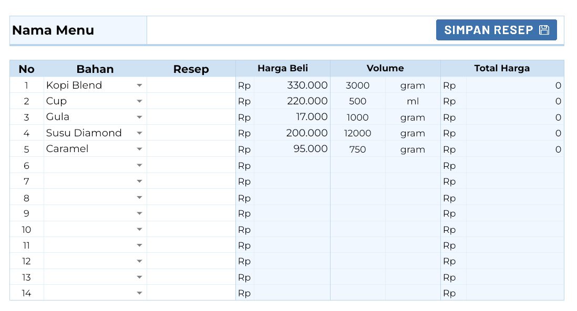This screenshot has width=577, height=311.
Task: Open the Kopi Blend ingredient dropdown
Action: coord(139,85)
